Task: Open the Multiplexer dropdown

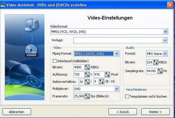Action: pyautogui.click(x=116, y=89)
